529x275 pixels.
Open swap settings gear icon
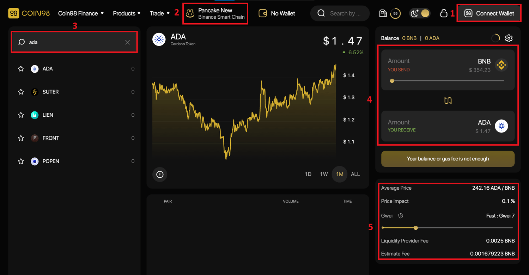pyautogui.click(x=509, y=38)
